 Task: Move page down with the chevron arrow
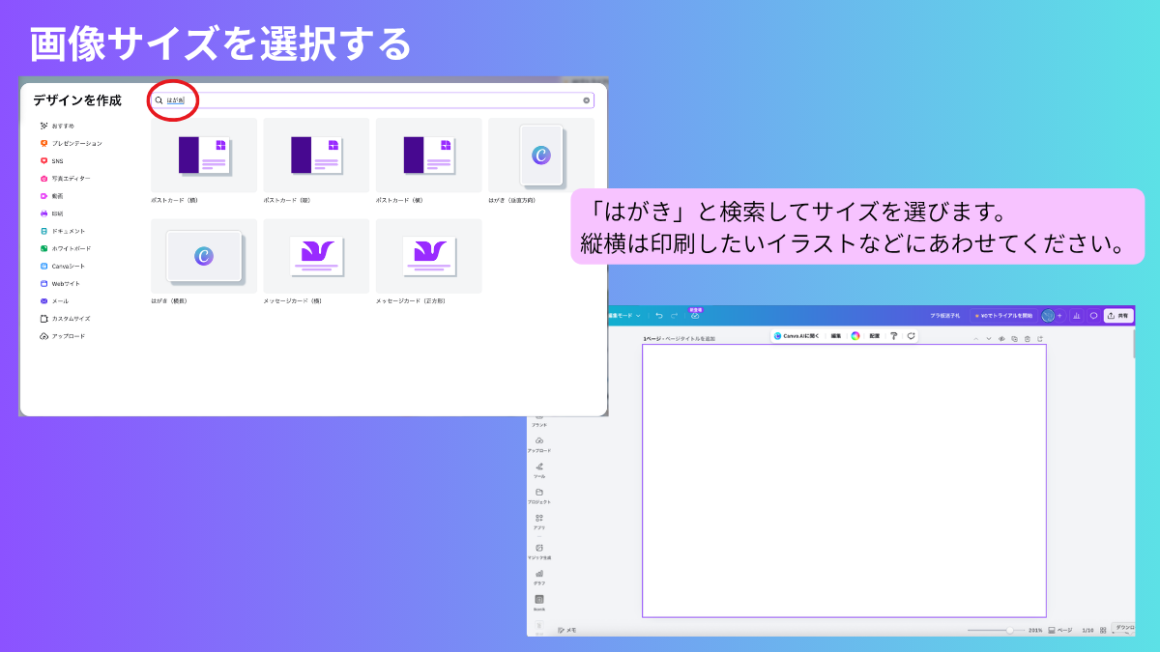(x=988, y=339)
